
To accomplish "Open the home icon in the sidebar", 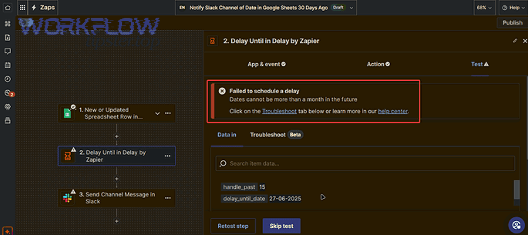I will tap(8, 7).
